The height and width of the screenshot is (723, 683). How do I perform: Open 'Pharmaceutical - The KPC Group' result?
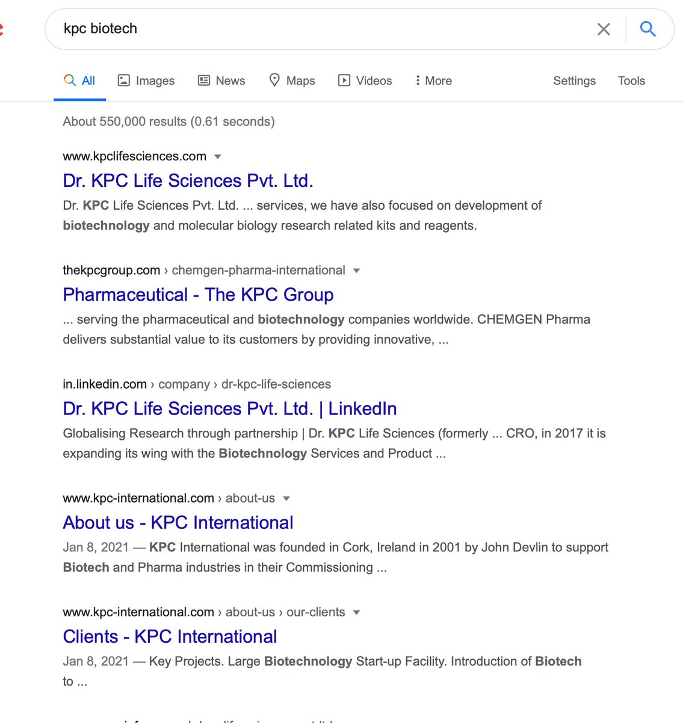coord(198,295)
